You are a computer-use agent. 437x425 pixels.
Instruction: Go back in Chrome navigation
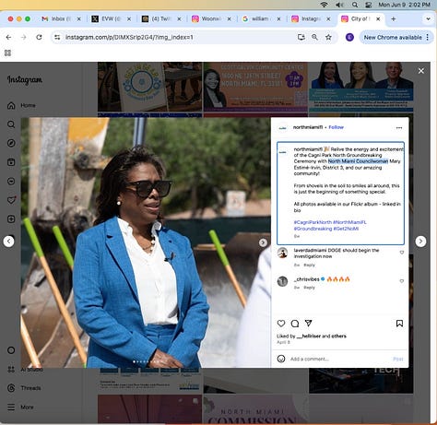8,37
